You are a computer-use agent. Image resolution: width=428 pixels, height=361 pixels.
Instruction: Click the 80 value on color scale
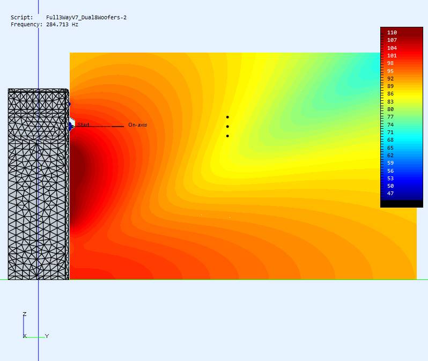(390, 109)
